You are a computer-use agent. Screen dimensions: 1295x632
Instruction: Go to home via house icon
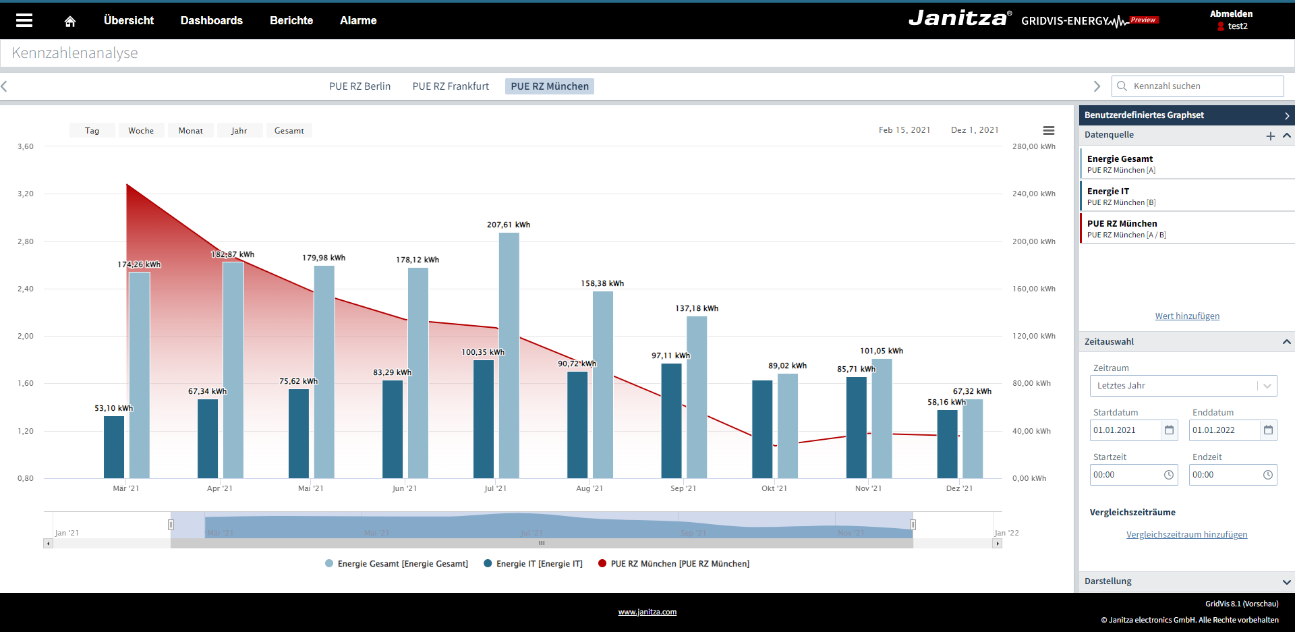pos(70,21)
